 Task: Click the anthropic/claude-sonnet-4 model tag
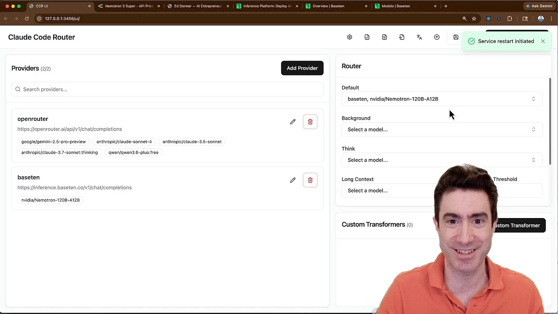point(124,142)
